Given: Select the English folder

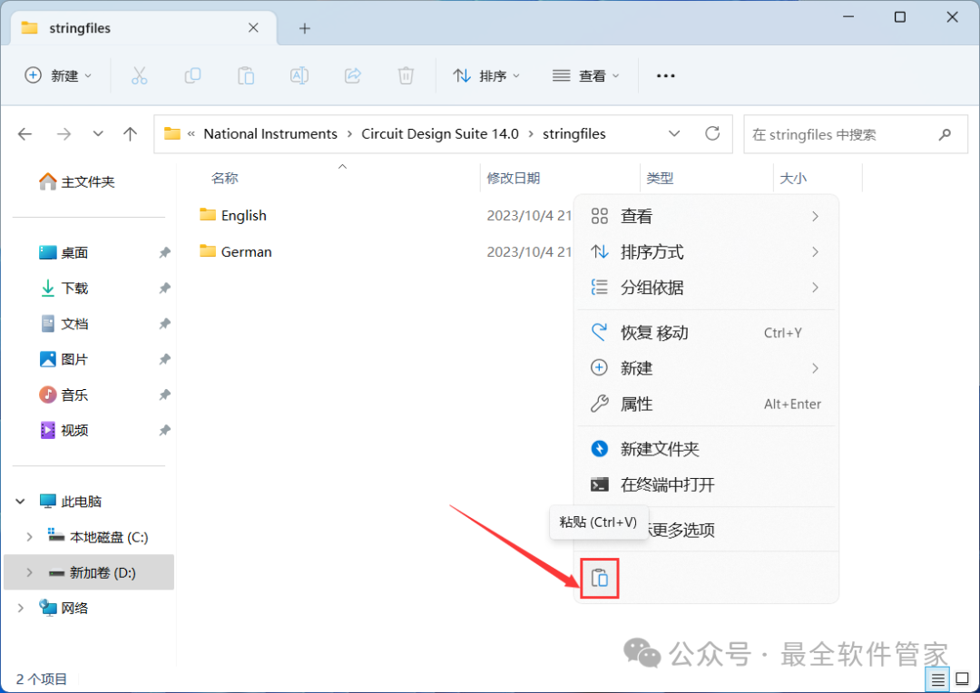Looking at the screenshot, I should coord(243,216).
